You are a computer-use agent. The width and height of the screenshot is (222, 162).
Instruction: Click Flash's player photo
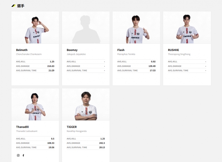[x=136, y=27]
